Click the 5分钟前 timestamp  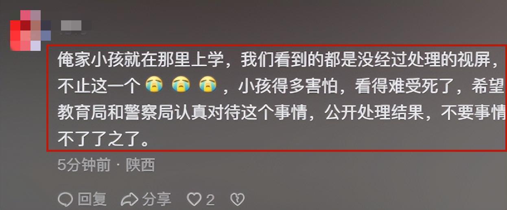pyautogui.click(x=84, y=165)
